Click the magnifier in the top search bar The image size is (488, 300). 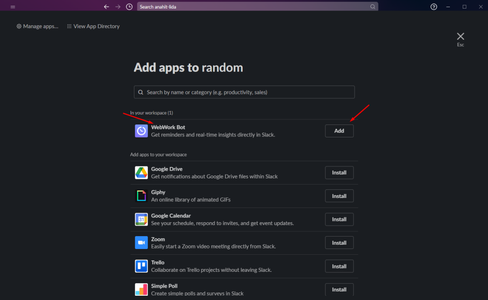(x=373, y=7)
